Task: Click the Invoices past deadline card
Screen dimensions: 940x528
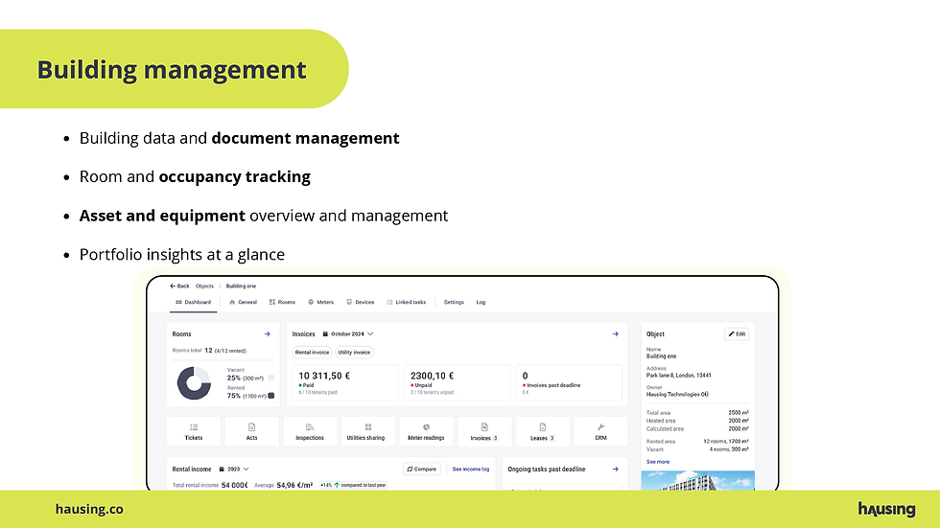Action: 569,382
